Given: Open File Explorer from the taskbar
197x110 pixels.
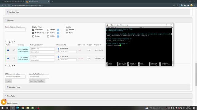Looking at the screenshot, I should tap(28, 108).
